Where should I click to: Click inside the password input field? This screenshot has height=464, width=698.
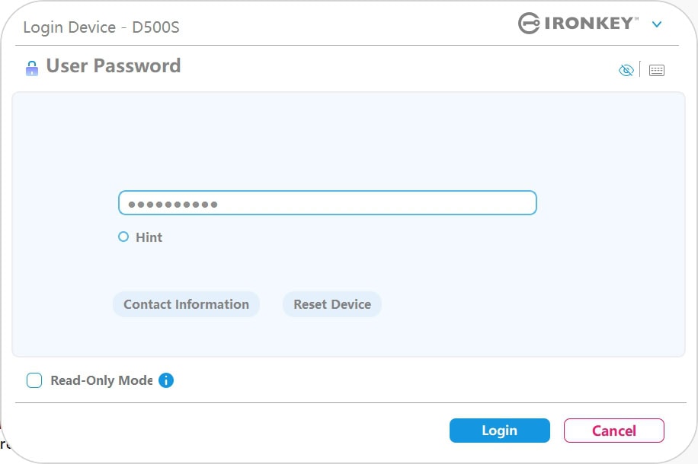pos(328,203)
